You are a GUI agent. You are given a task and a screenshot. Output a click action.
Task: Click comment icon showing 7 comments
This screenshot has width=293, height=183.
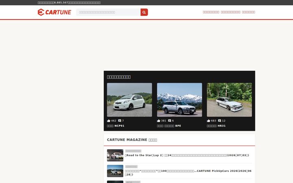(120, 121)
